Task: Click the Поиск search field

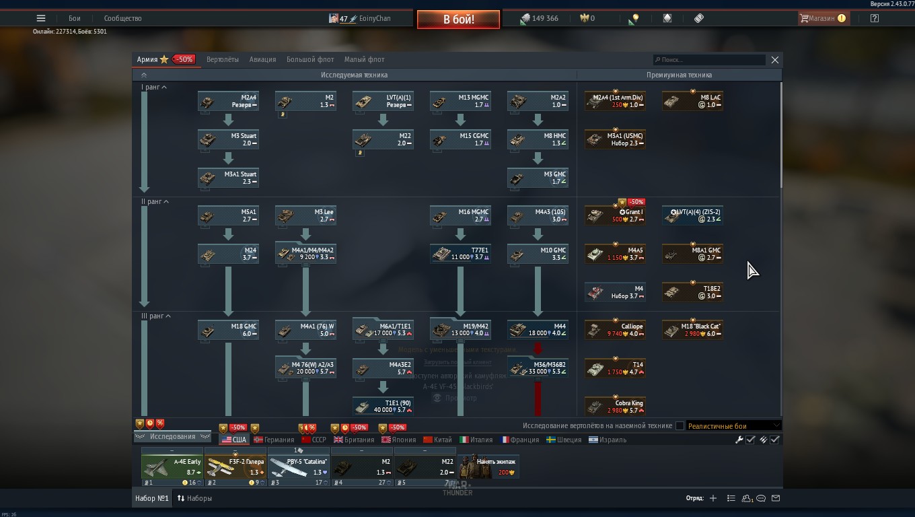Action: [709, 59]
